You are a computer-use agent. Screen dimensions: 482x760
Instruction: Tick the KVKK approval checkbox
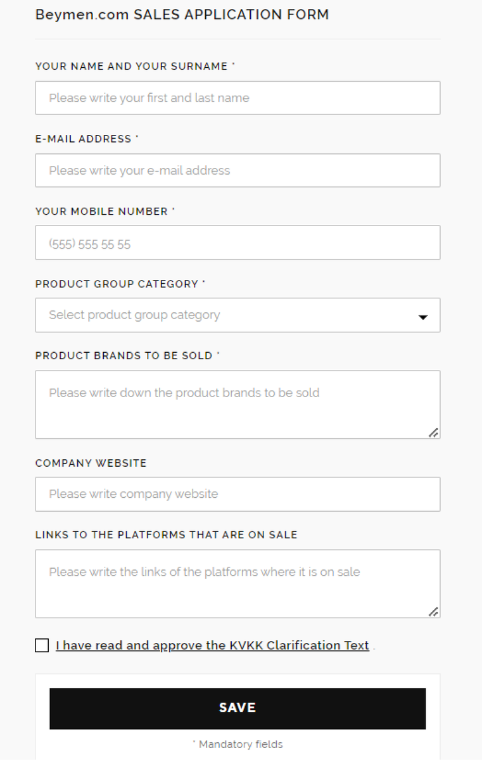pos(42,645)
